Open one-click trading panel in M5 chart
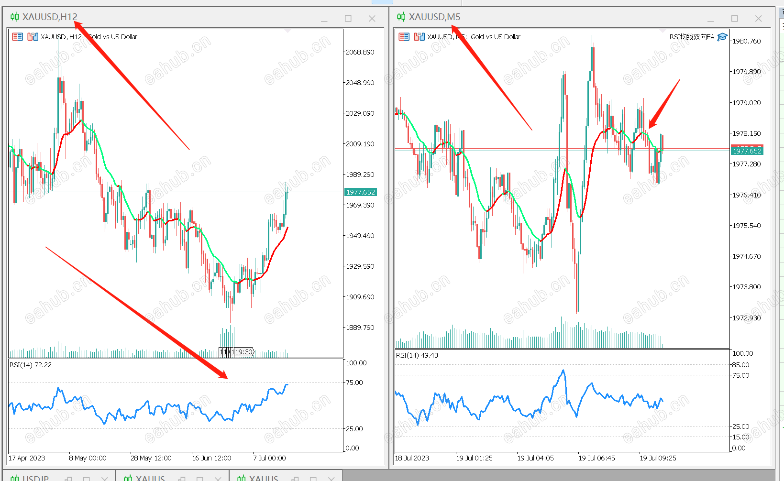Viewport: 784px width, 481px height. tap(404, 37)
